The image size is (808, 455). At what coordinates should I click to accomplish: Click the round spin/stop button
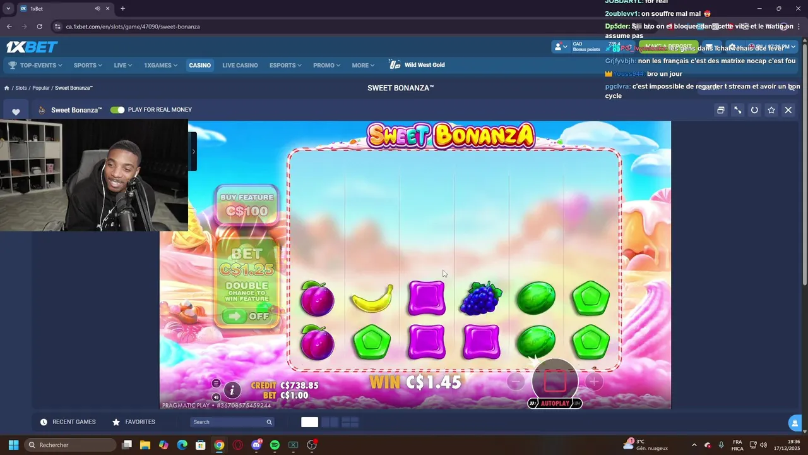point(555,380)
